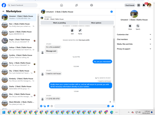Screen dimensions: 155x115
Task: Open Kimberly 2 Beds 2 Baths conversation
Action: click(19, 80)
